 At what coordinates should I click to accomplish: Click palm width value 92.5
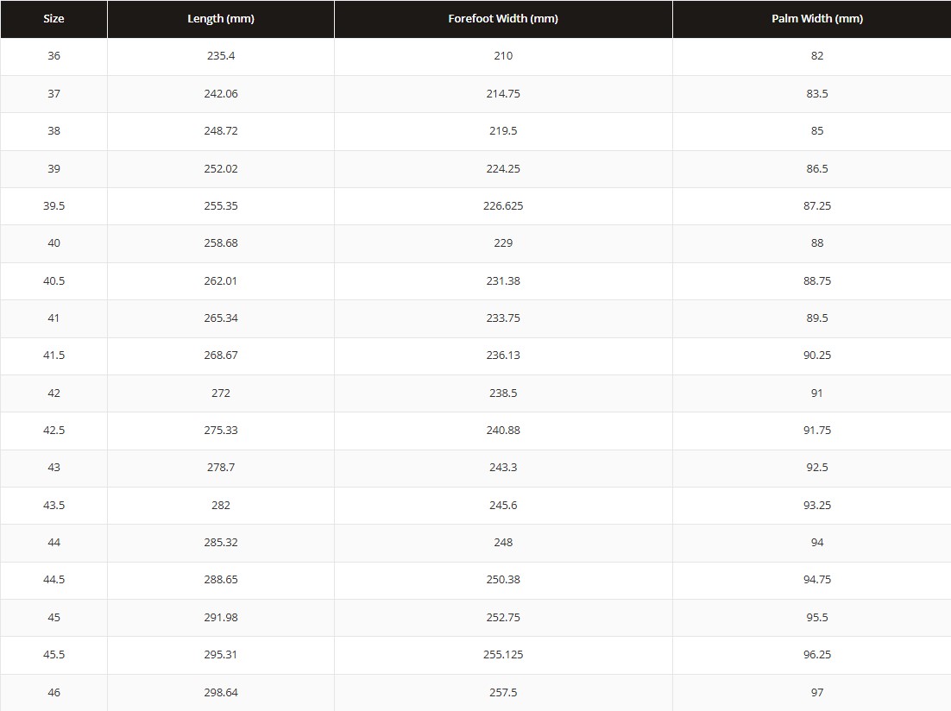point(817,468)
